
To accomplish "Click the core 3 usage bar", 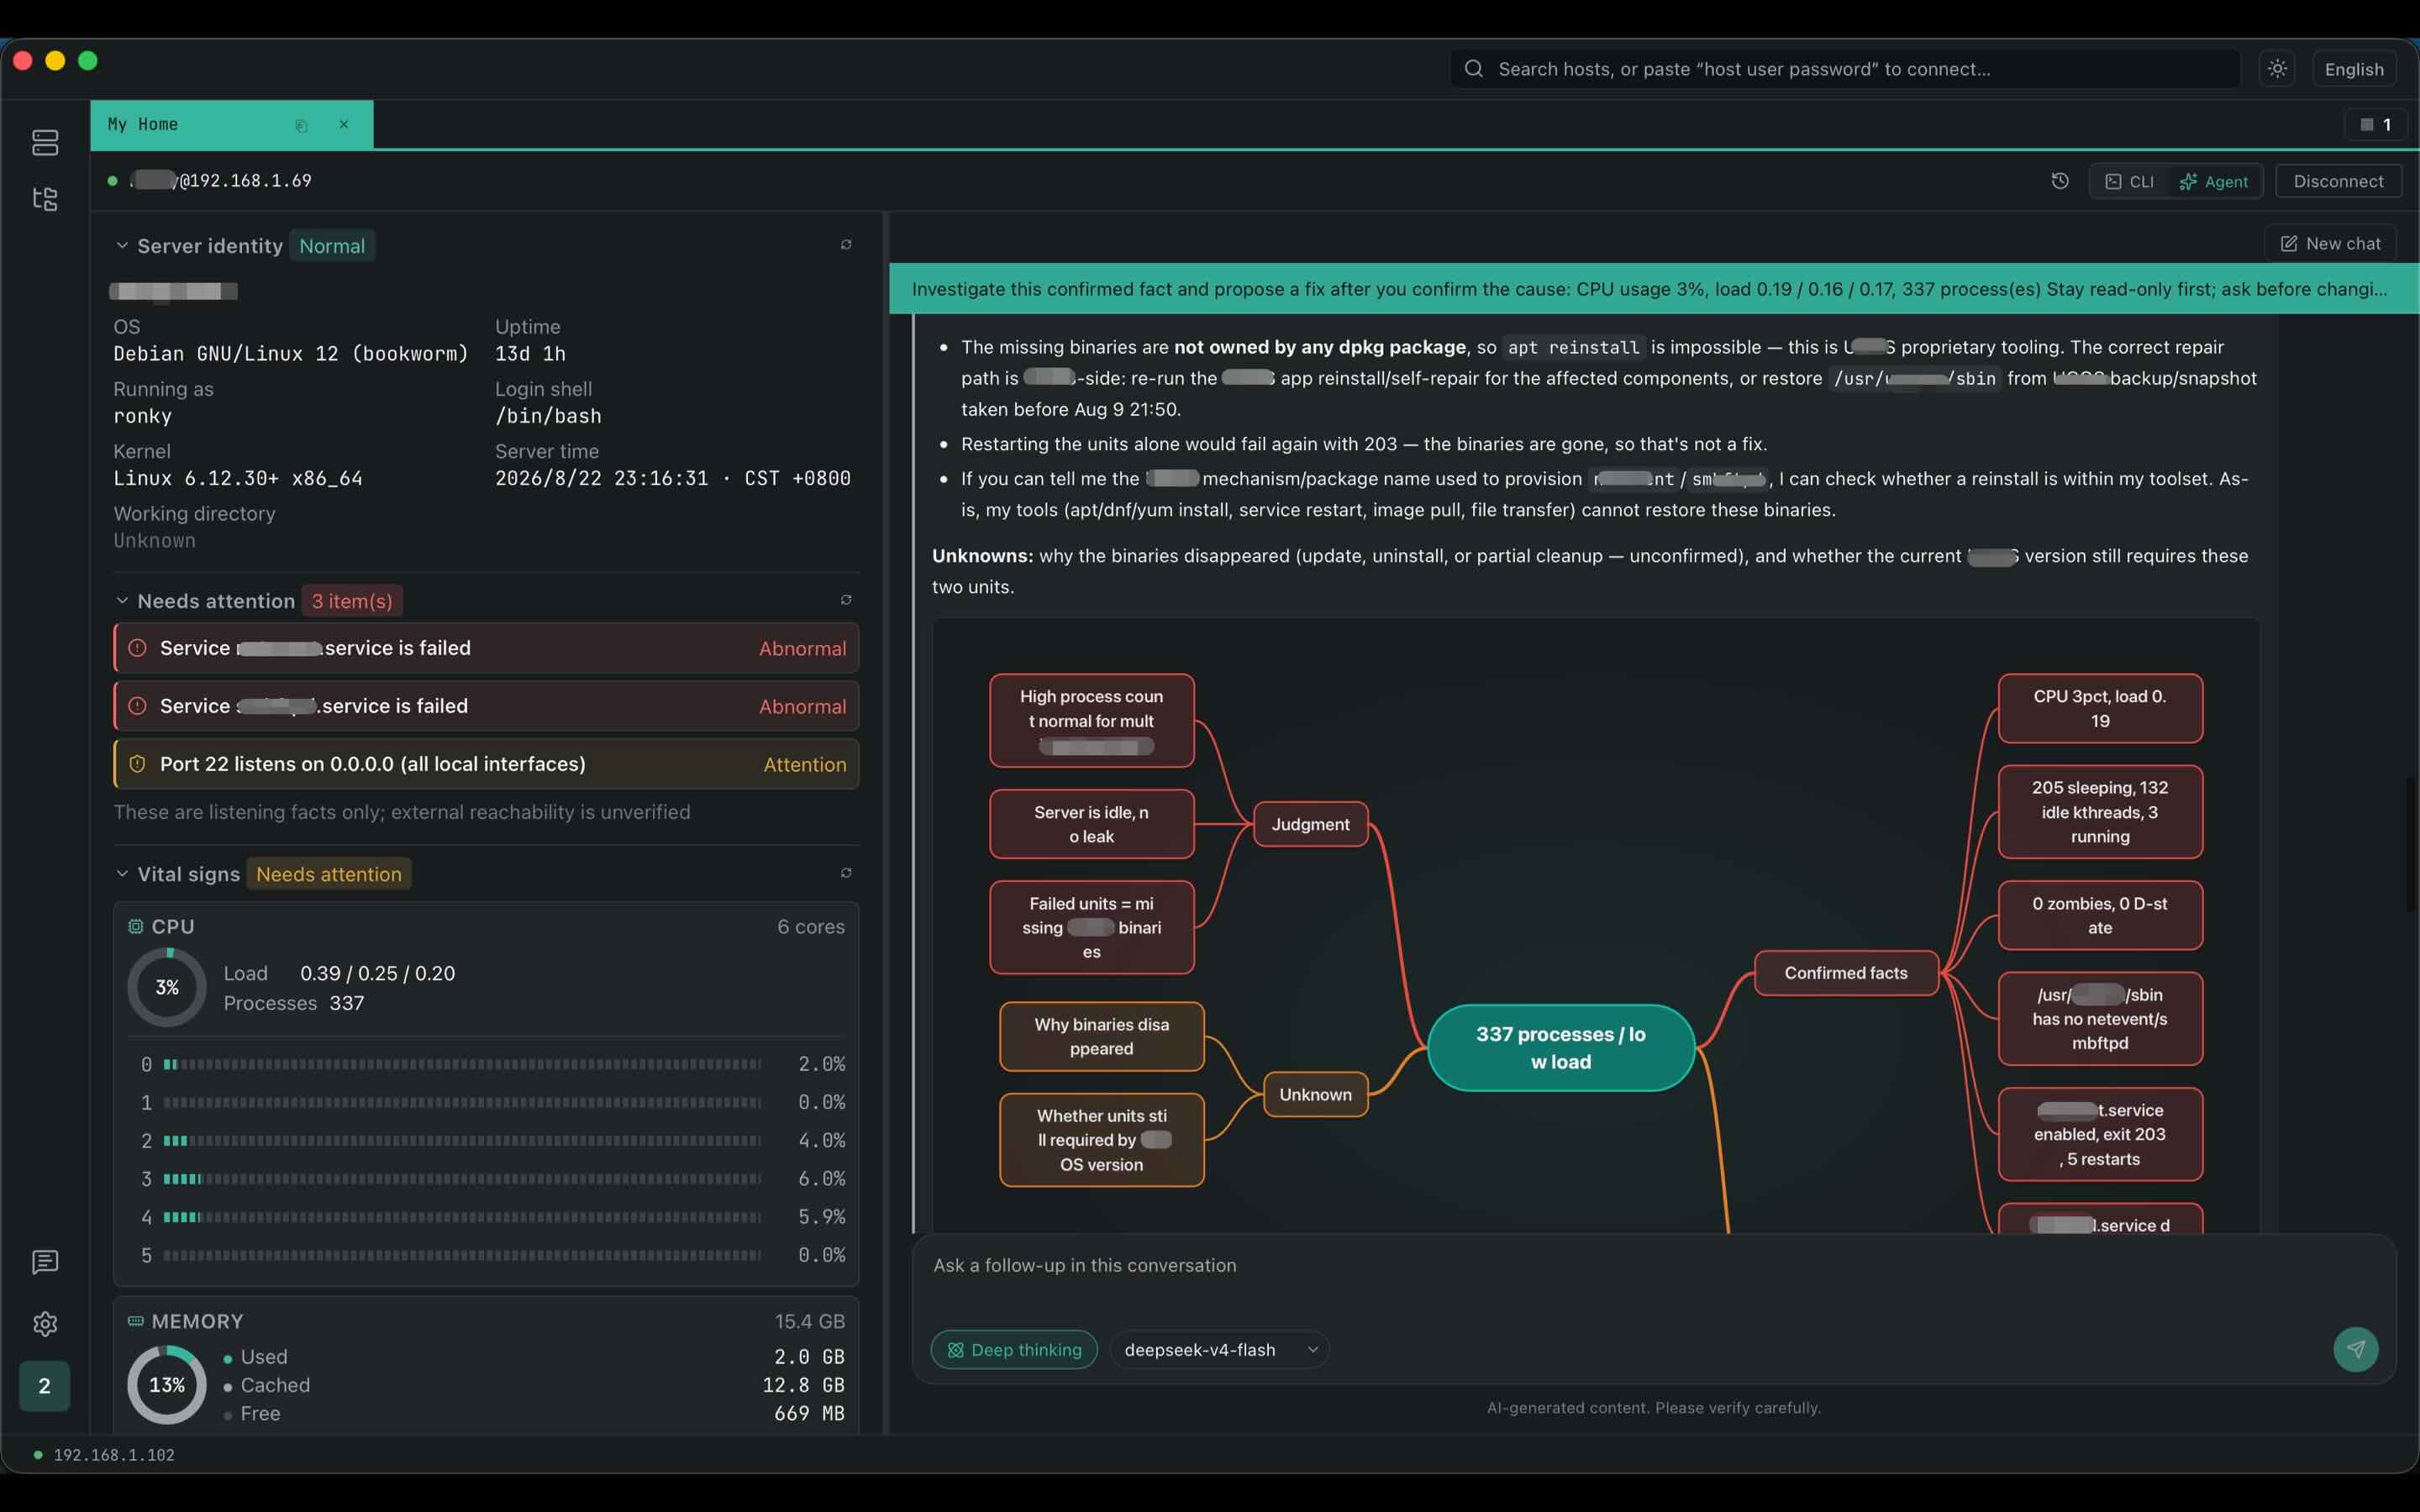I will (x=462, y=1179).
